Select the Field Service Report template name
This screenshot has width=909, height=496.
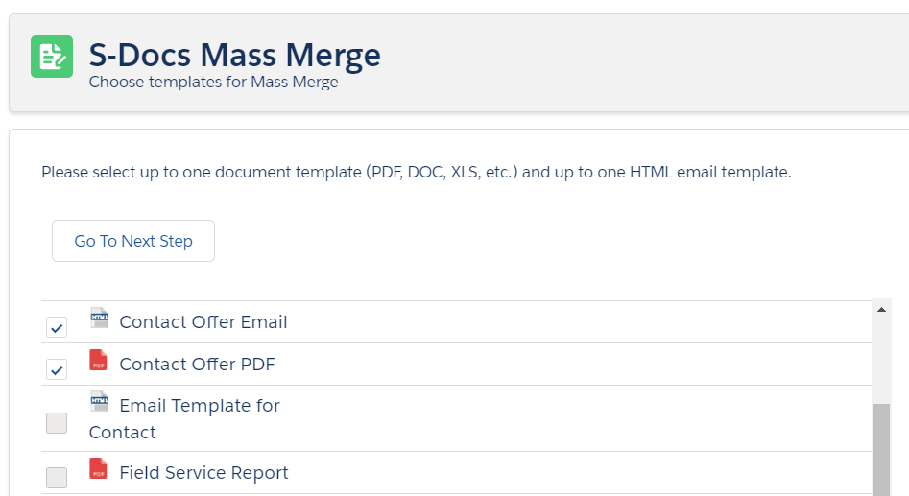pyautogui.click(x=204, y=472)
